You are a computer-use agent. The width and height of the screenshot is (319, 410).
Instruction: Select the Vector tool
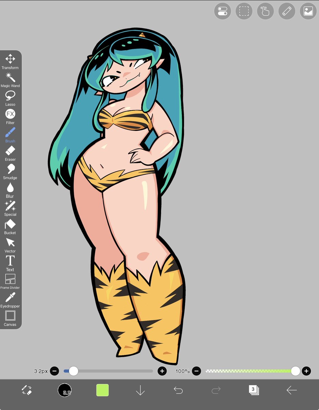[10, 245]
